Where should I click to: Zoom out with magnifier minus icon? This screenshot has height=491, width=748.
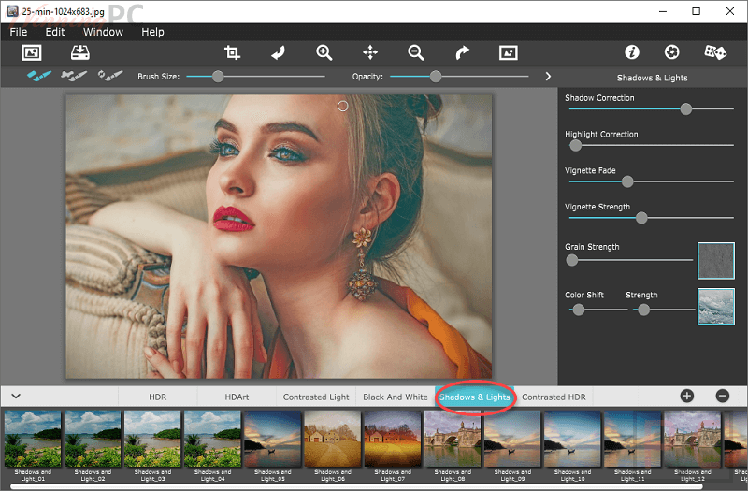(x=415, y=52)
